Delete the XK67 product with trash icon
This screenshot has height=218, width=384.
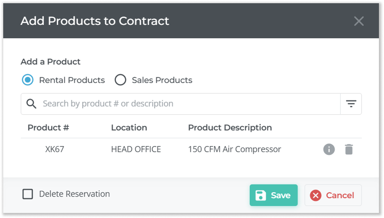[x=349, y=149]
